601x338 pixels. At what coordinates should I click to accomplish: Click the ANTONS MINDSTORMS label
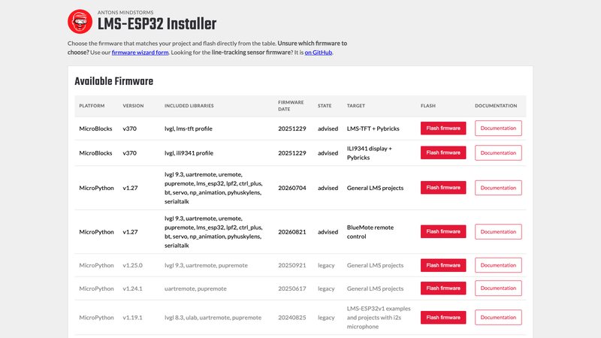pos(125,13)
